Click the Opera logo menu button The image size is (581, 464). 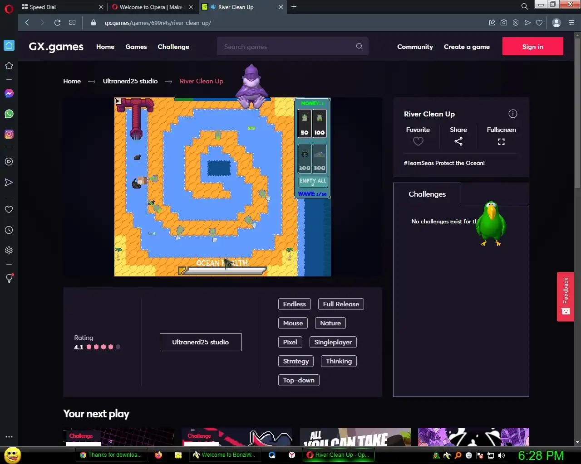pos(9,9)
